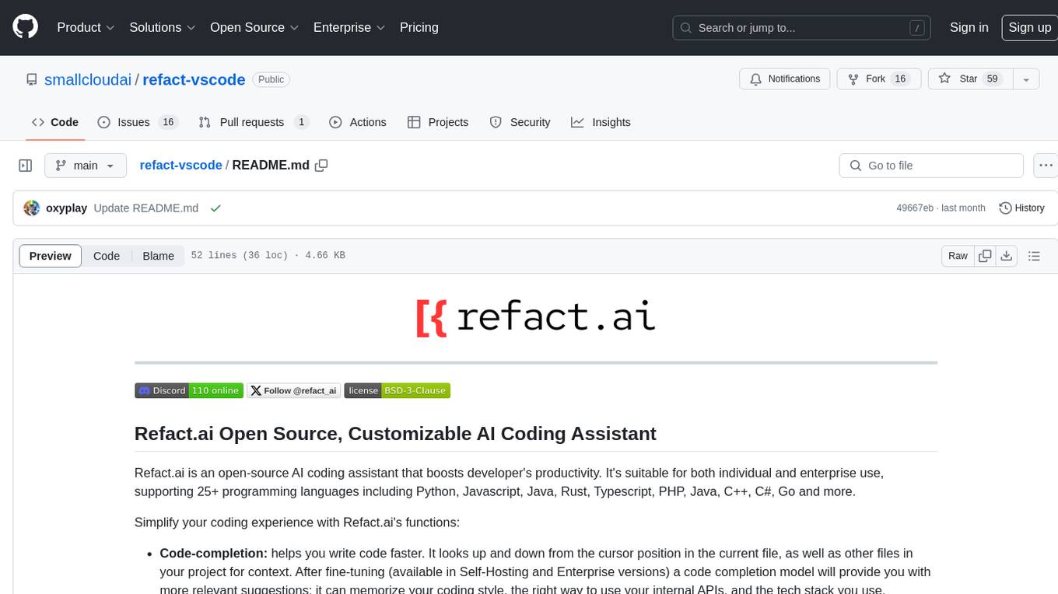Expand the Product menu
The width and height of the screenshot is (1058, 594).
point(86,27)
